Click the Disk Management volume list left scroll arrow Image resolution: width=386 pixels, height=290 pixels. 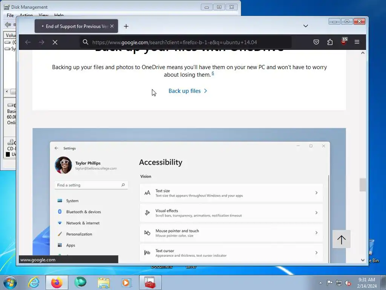click(7, 91)
